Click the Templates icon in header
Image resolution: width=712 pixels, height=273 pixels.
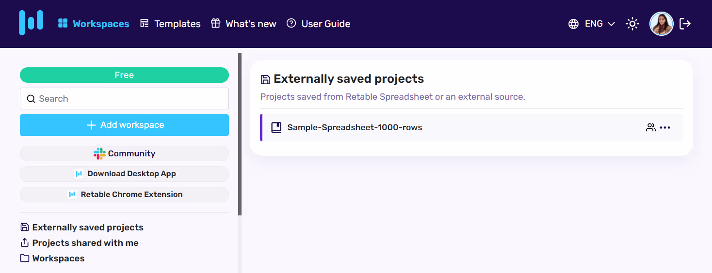click(144, 23)
